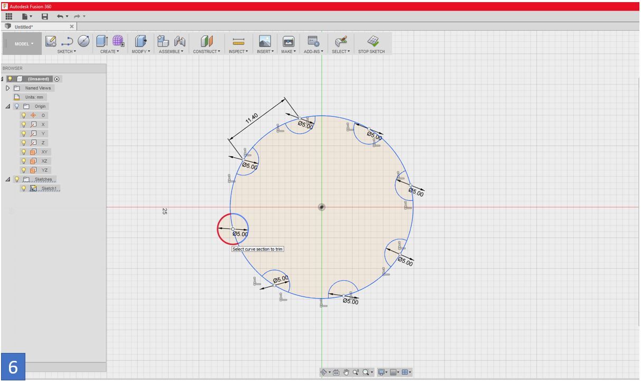Open the ASSEMBLE menu
The height and width of the screenshot is (382, 641).
(x=171, y=52)
